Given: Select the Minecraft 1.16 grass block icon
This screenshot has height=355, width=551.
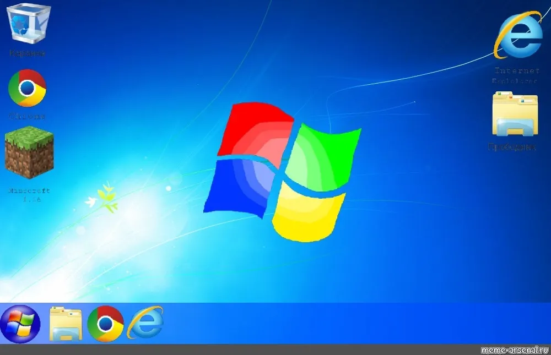Looking at the screenshot, I should 29,152.
